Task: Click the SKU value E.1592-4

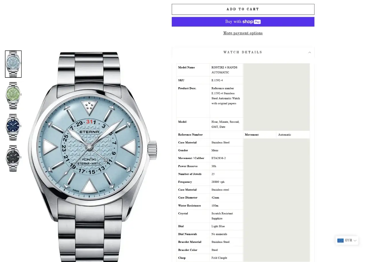Action: tap(217, 80)
